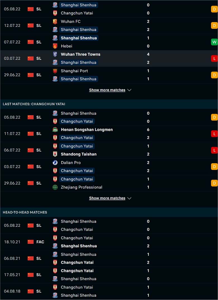Expand Show more matches under Shanghai Shenhua
Image resolution: width=218 pixels, height=300 pixels.
(107, 90)
